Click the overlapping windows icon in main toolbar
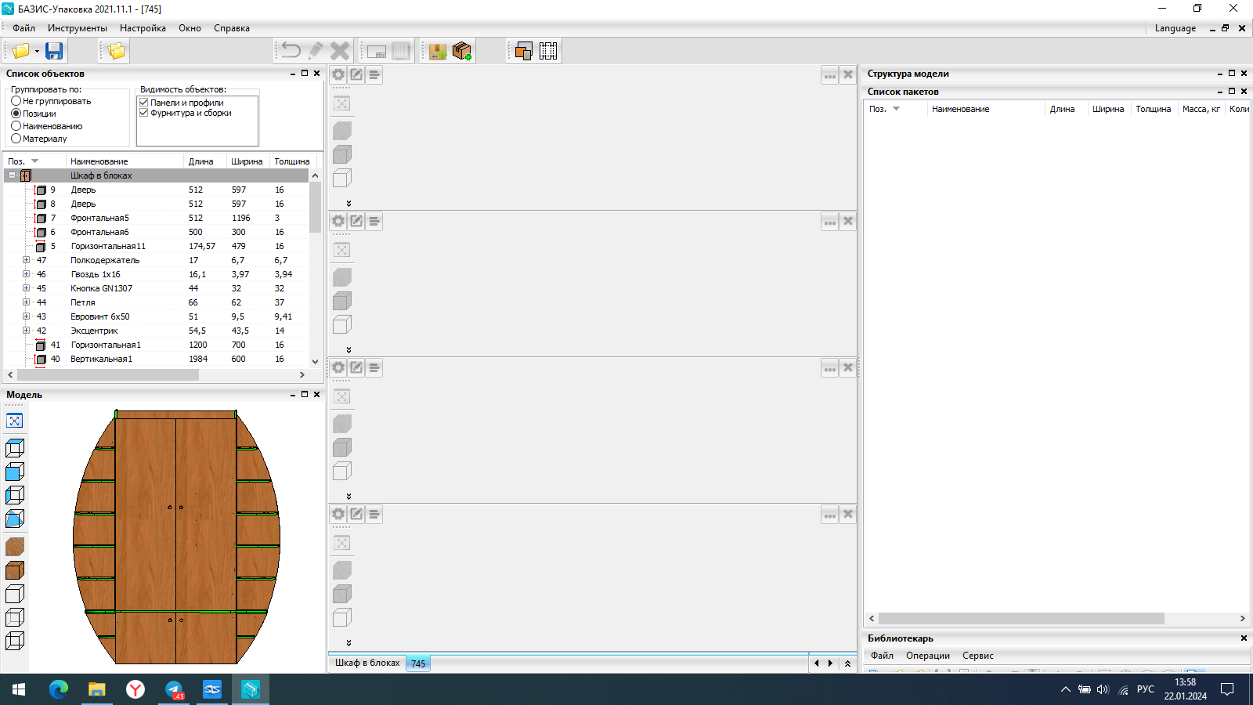The height and width of the screenshot is (705, 1253). click(523, 51)
